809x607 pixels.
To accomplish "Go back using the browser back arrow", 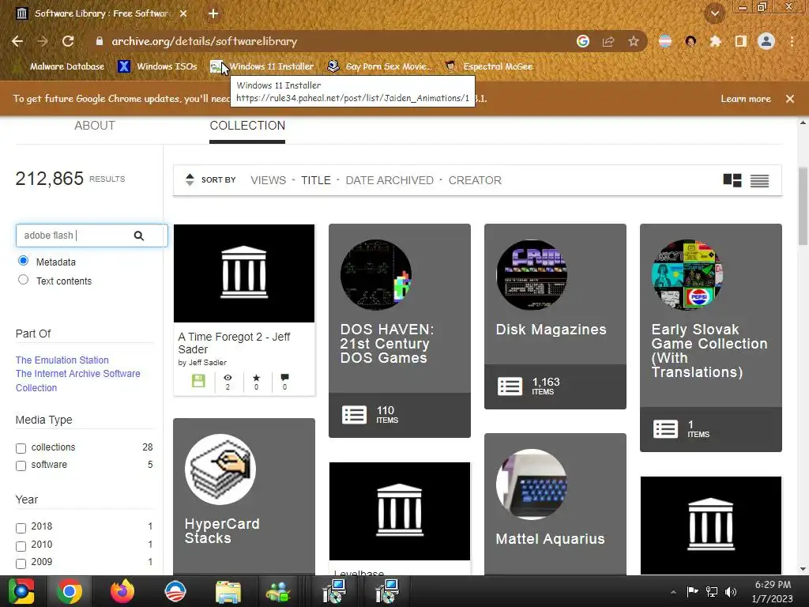I will tap(17, 41).
